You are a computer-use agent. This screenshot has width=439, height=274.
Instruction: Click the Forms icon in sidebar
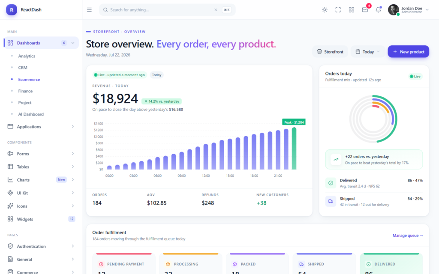(10, 154)
